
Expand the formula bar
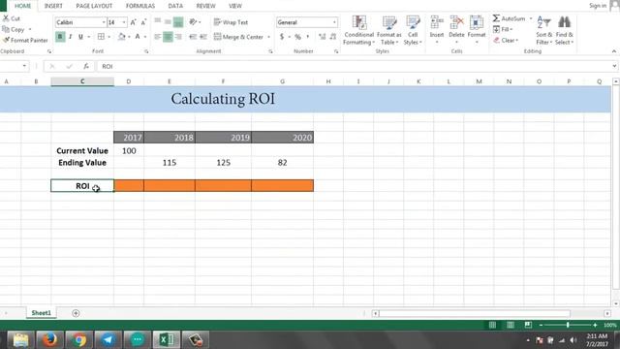pyautogui.click(x=614, y=66)
